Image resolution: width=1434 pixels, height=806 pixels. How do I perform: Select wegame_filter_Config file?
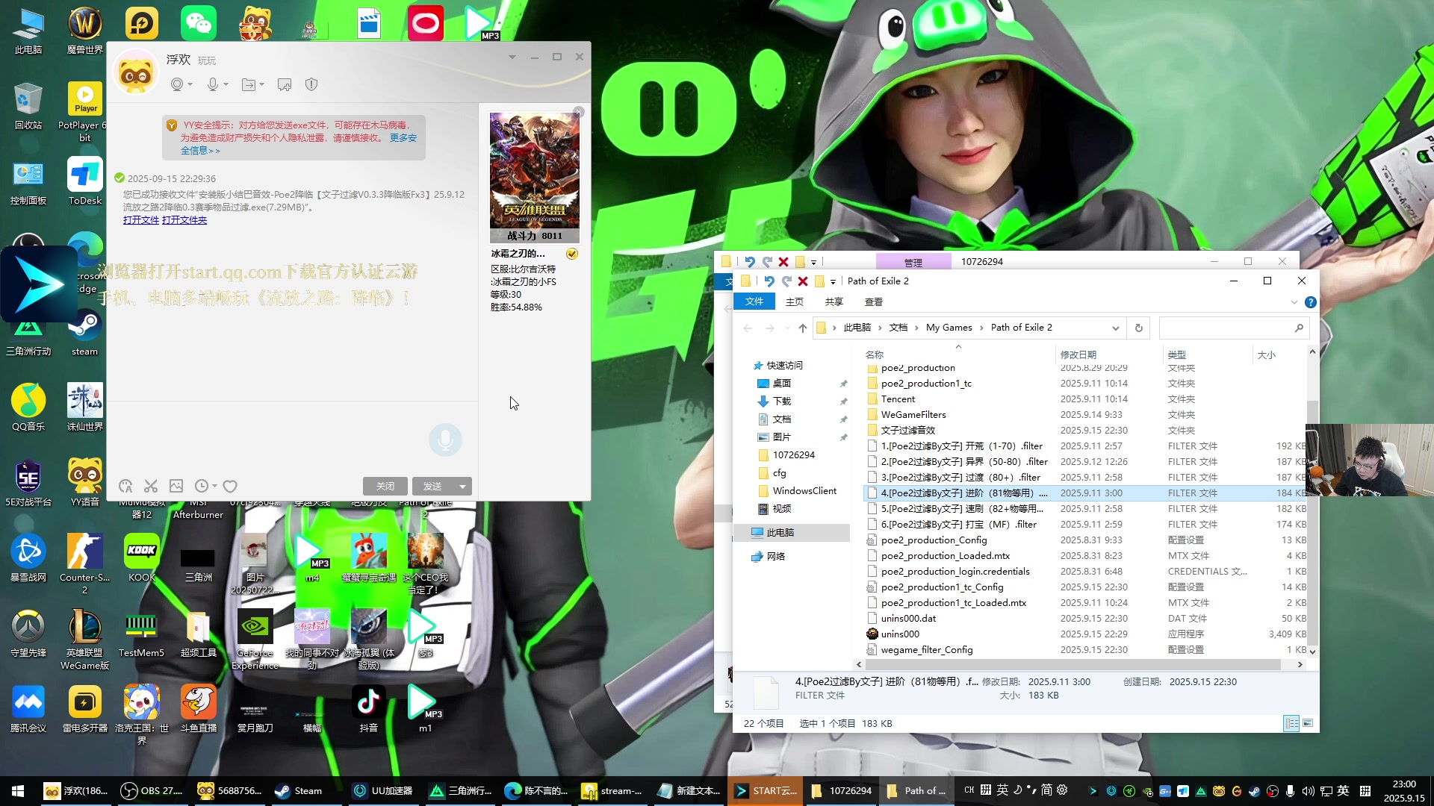point(926,650)
